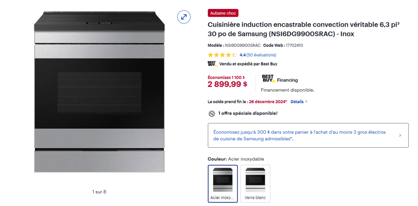Choose the Verre blanc colour option
Viewport: 418px width, 206px height.
[x=255, y=183]
